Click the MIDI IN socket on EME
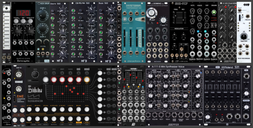This screenshot has height=128, width=253. coord(18,74)
